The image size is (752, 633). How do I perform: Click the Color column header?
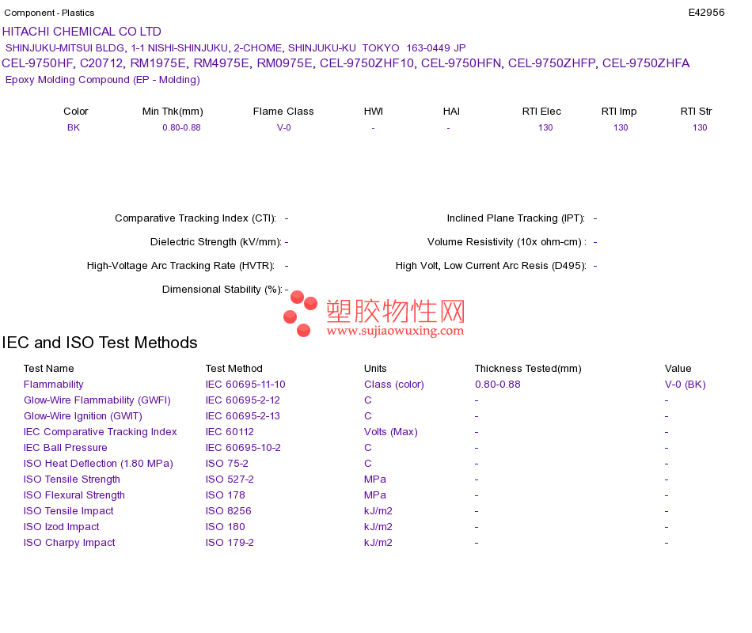click(x=76, y=112)
